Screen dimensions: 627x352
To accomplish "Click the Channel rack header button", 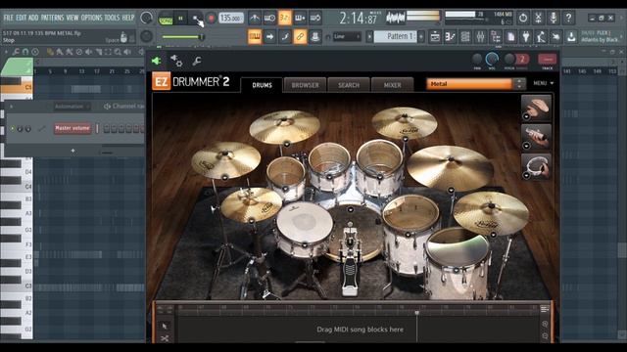I will point(123,107).
